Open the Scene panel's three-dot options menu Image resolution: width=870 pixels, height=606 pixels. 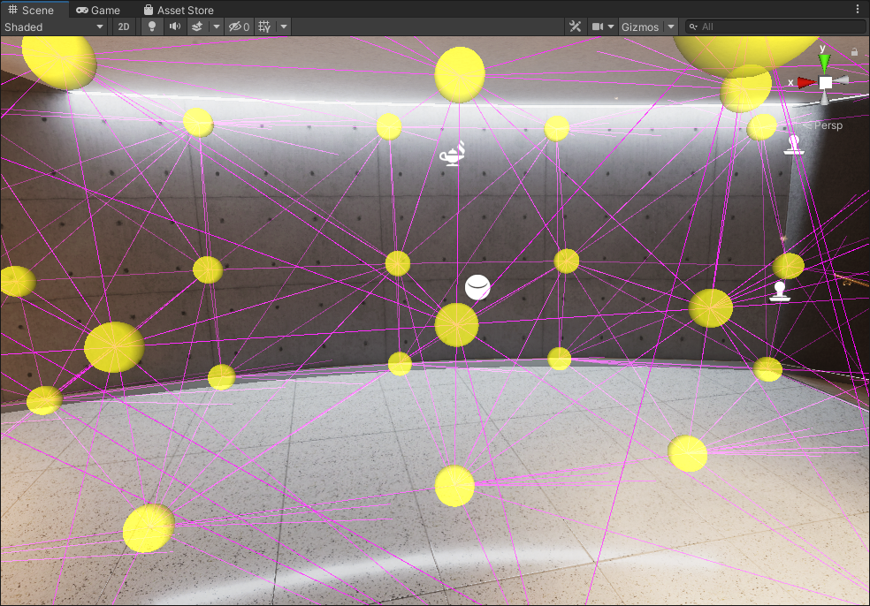pyautogui.click(x=858, y=10)
